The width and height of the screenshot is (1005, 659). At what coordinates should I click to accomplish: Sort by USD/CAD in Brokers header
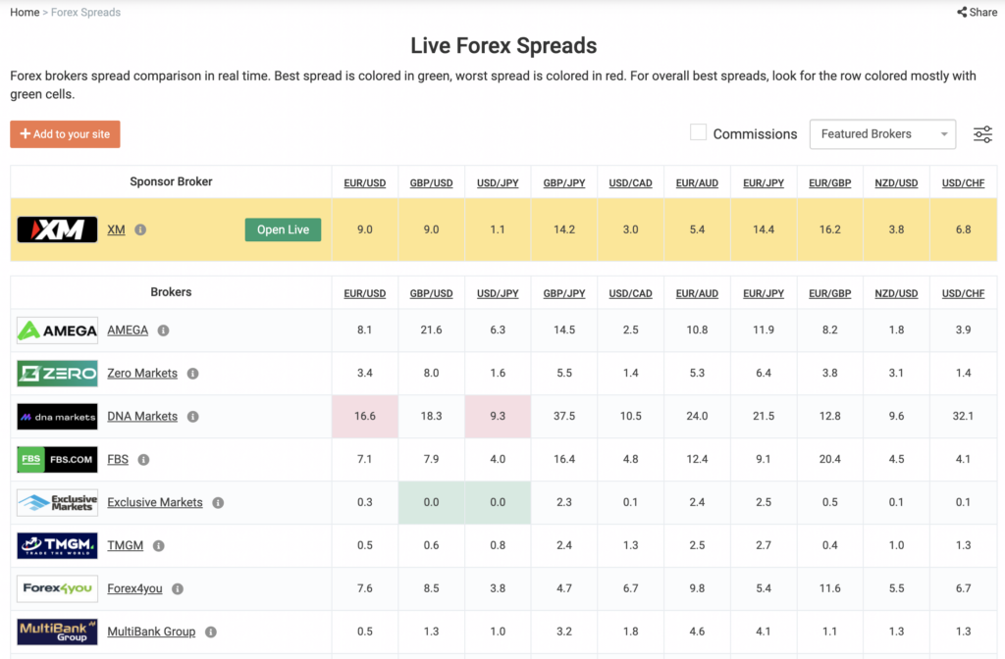[x=631, y=293]
